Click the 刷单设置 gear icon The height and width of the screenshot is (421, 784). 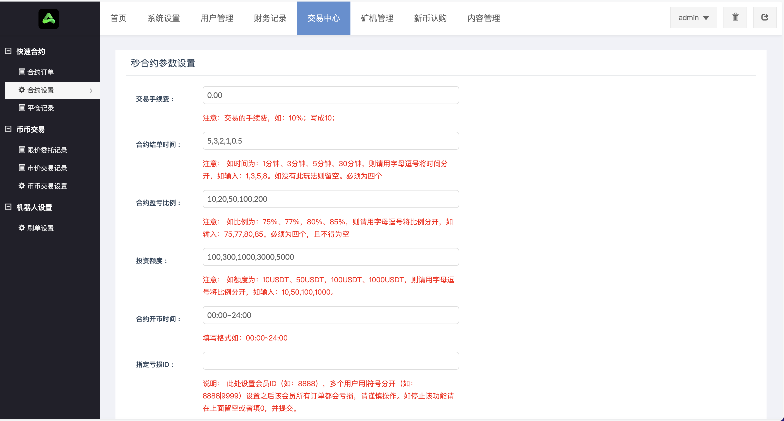pos(22,227)
